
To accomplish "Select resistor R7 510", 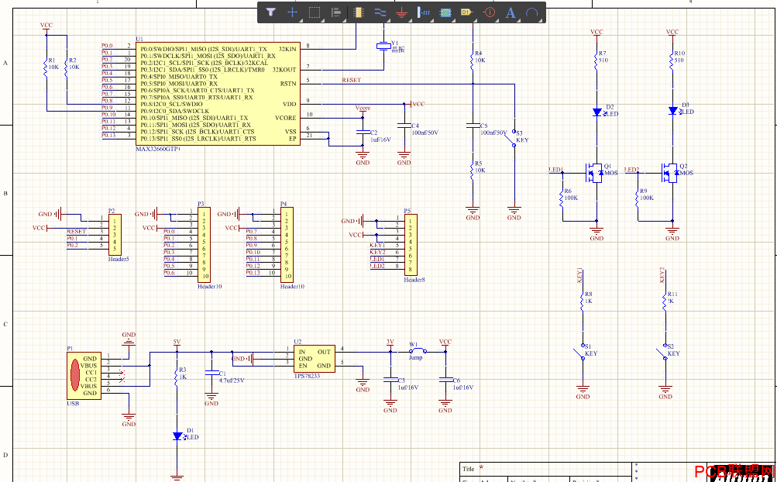I will (x=597, y=63).
